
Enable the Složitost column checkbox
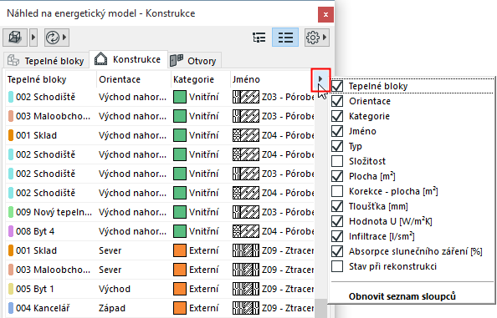pyautogui.click(x=337, y=161)
